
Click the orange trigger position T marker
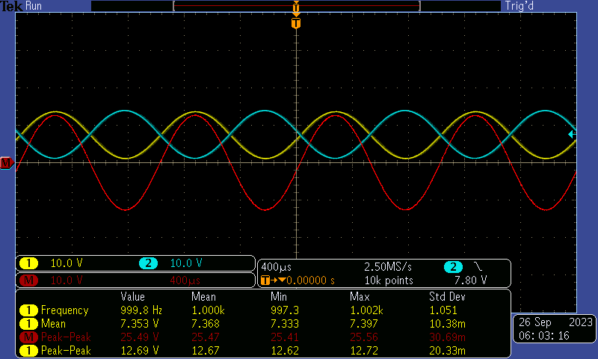point(296,23)
